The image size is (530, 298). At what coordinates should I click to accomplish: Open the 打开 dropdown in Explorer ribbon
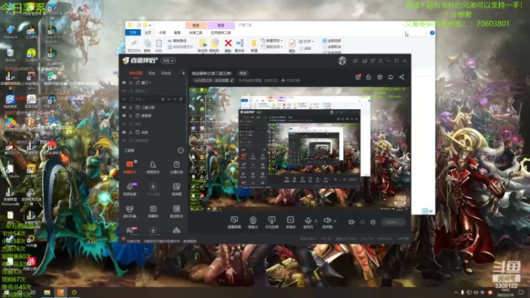coord(307,41)
